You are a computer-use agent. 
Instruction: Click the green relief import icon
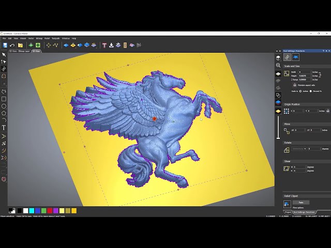(x=31, y=45)
